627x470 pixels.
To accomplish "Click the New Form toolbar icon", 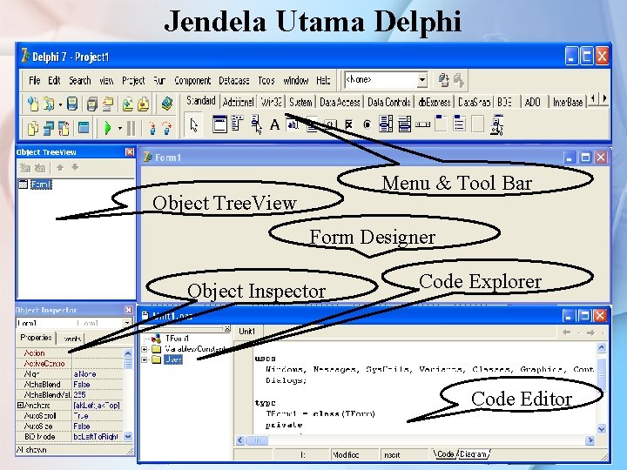I will 84,128.
